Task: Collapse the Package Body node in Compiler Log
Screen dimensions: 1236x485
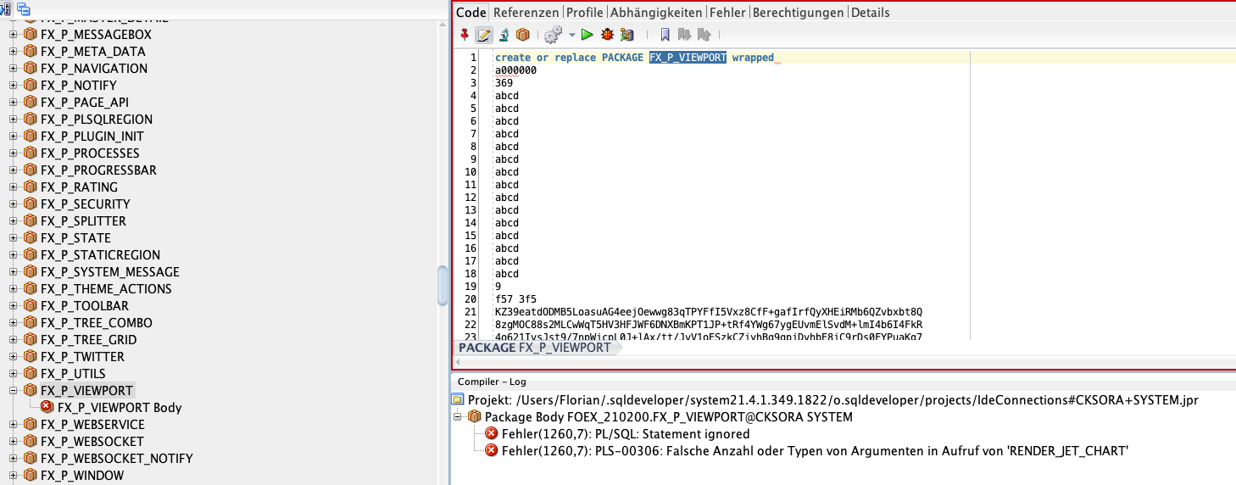Action: tap(459, 417)
